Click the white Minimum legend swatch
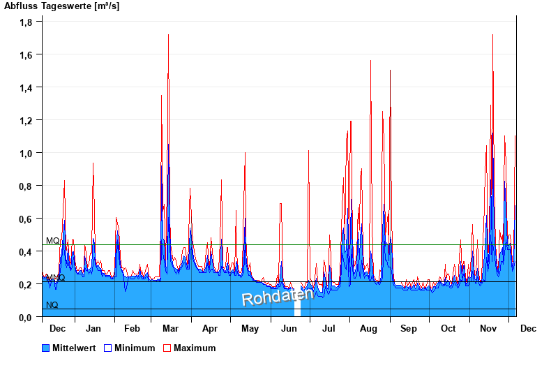 click(108, 348)
